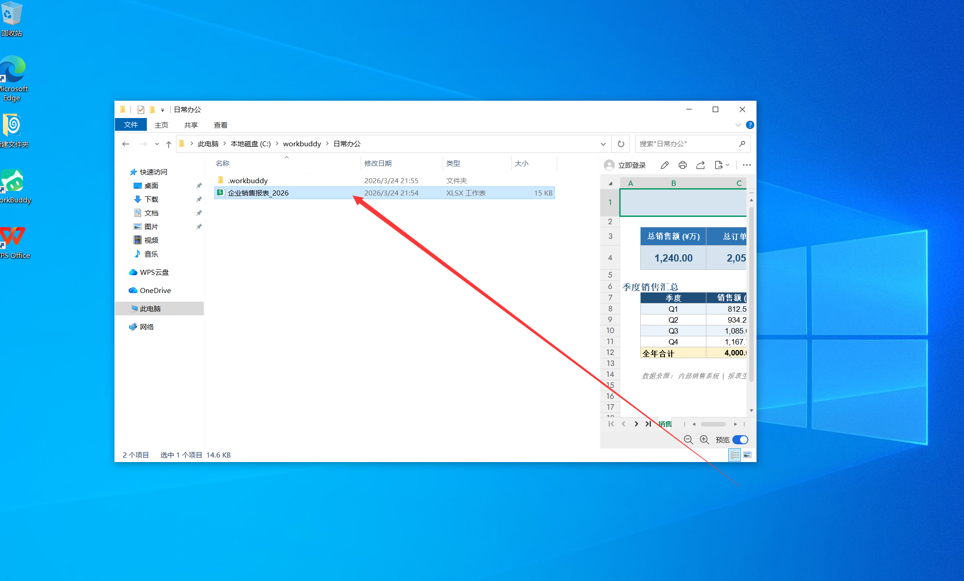The image size is (964, 581).
Task: Switch to large icons view in the status bar
Action: 747,455
